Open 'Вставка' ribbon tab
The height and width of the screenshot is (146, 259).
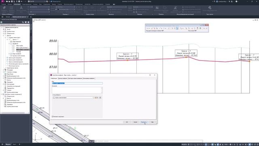point(10,4)
